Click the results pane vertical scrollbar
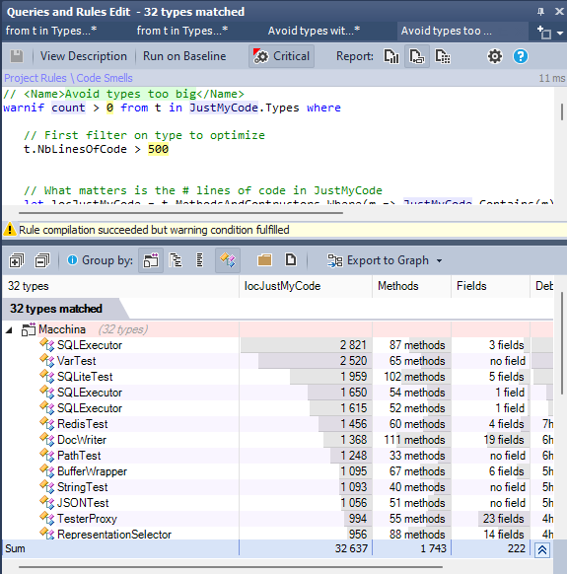 (562, 343)
